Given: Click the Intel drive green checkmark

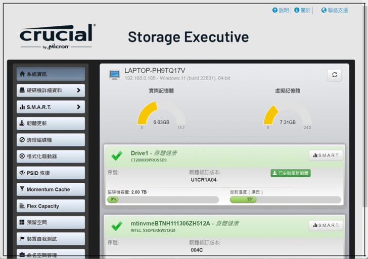Looking at the screenshot, I should click(x=117, y=226).
